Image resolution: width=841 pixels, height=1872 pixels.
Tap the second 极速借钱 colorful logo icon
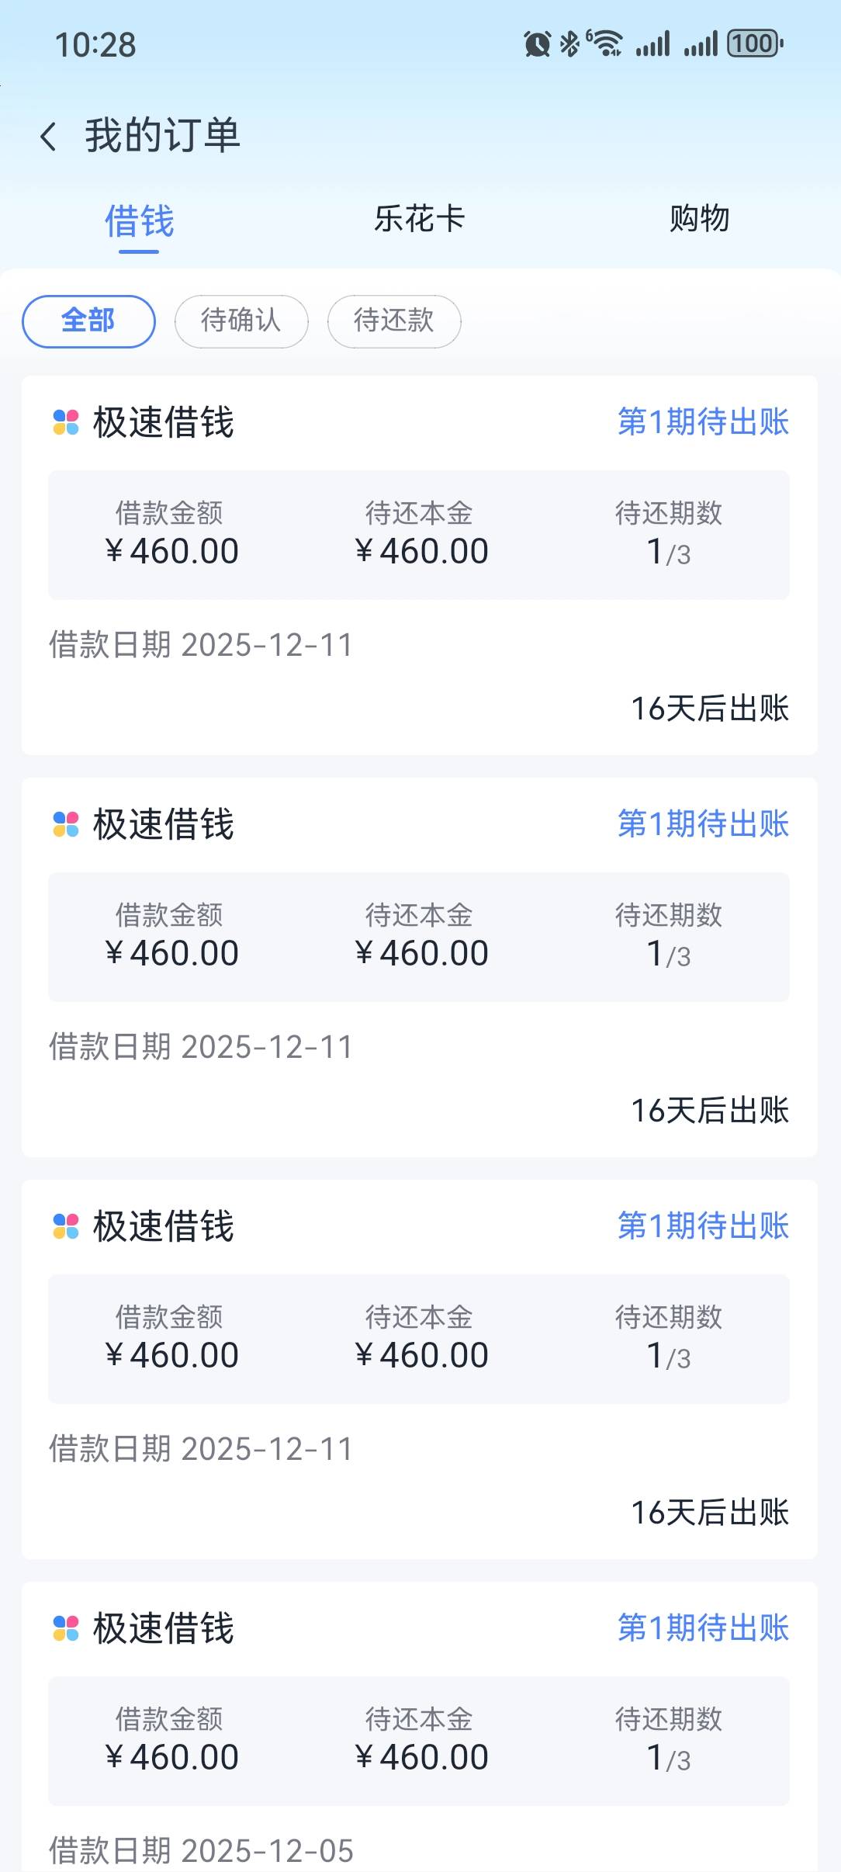click(x=66, y=824)
